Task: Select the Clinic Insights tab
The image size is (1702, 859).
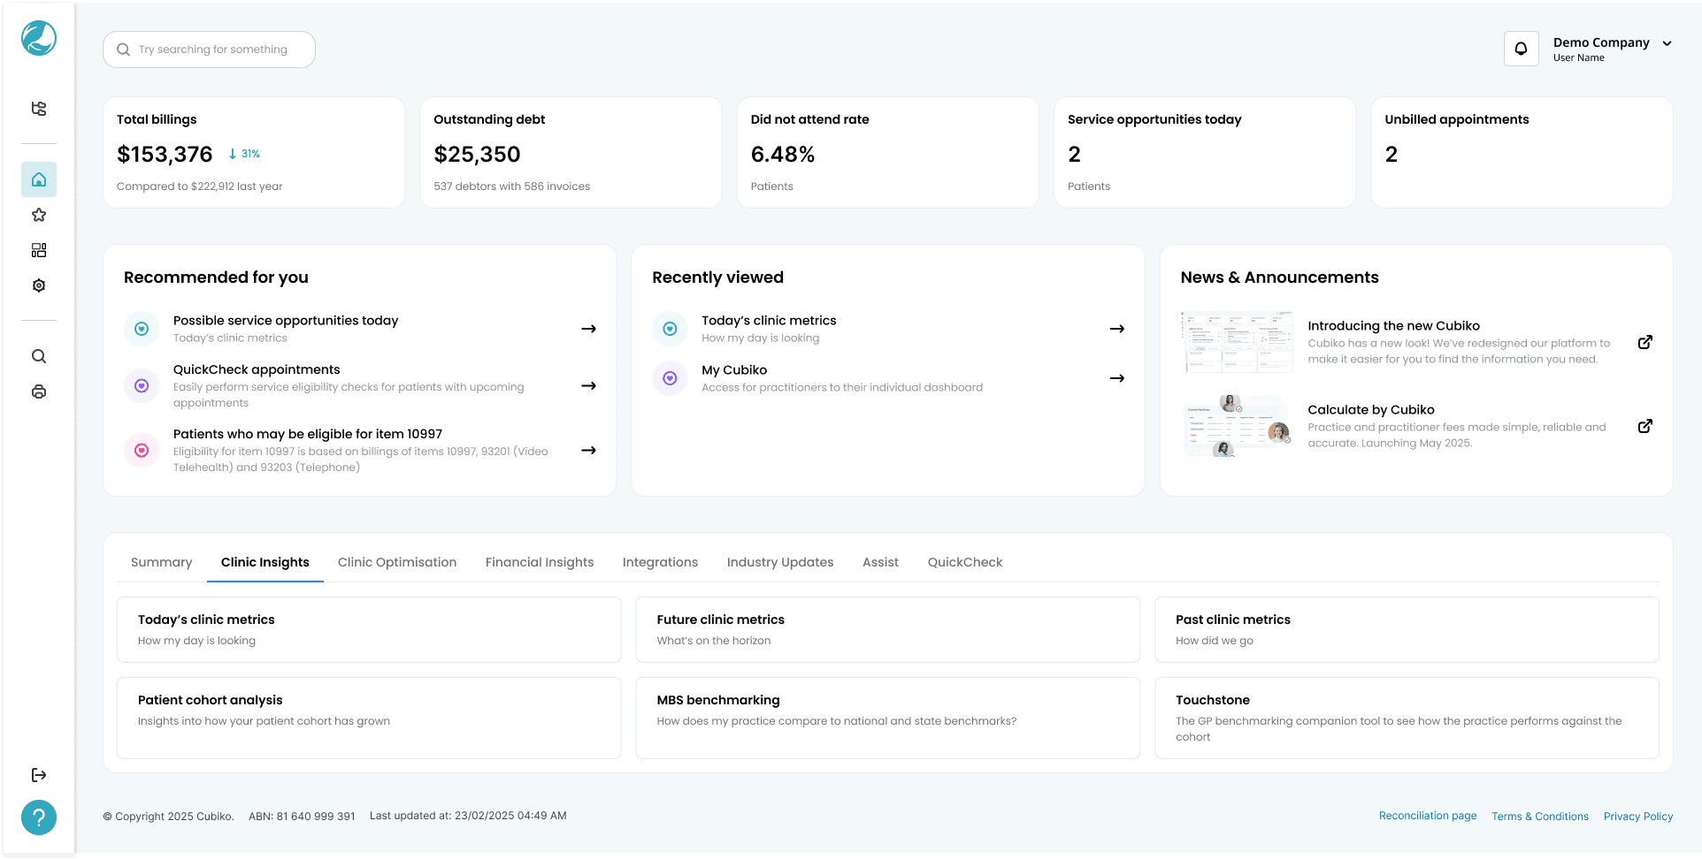Action: 265,562
